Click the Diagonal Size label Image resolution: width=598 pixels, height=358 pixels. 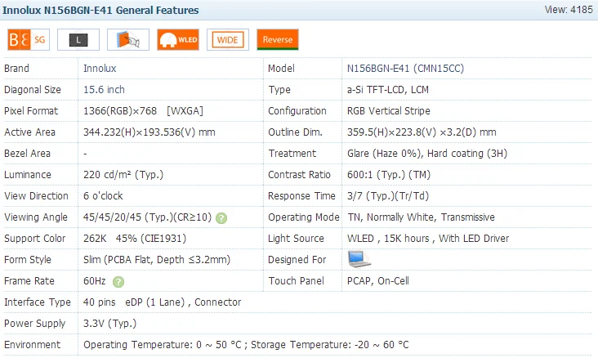click(x=33, y=90)
